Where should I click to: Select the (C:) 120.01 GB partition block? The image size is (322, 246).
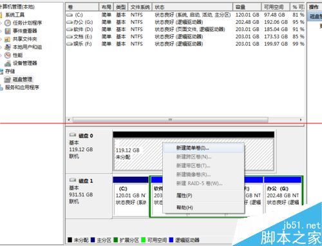pos(131,197)
